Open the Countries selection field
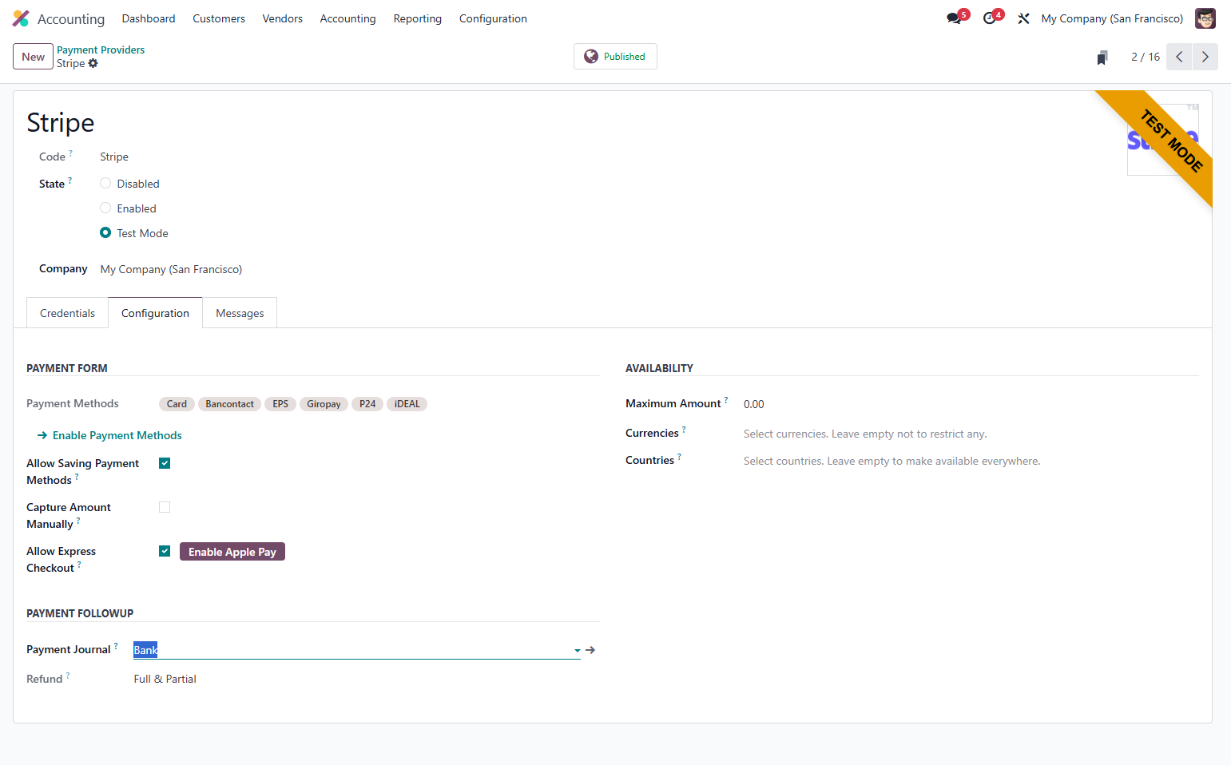 971,461
